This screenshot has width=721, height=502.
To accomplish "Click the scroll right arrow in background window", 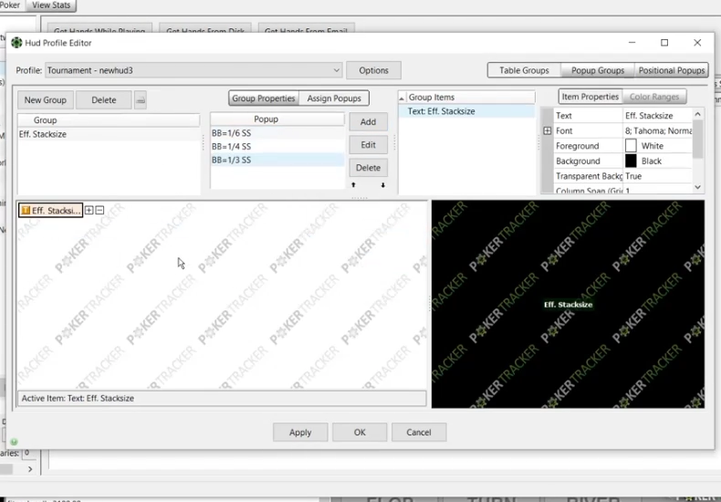I will click(30, 469).
